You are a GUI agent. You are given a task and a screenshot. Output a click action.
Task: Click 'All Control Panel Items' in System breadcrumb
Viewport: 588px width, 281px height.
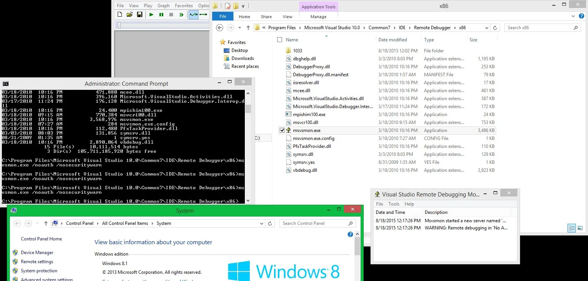125,223
